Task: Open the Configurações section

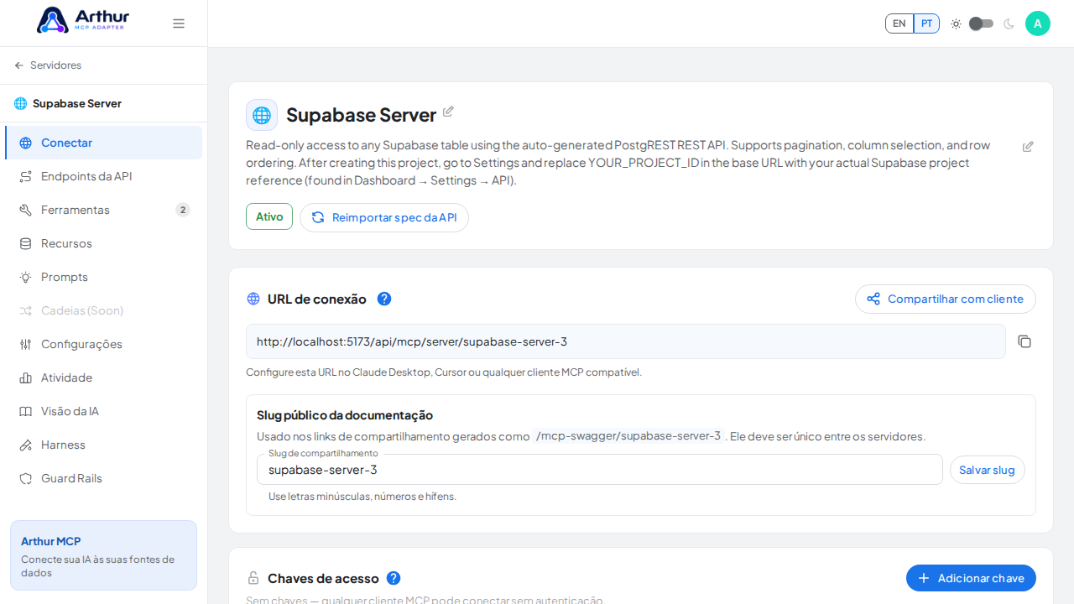Action: pos(104,344)
